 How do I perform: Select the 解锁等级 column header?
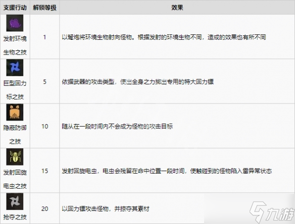[44, 8]
